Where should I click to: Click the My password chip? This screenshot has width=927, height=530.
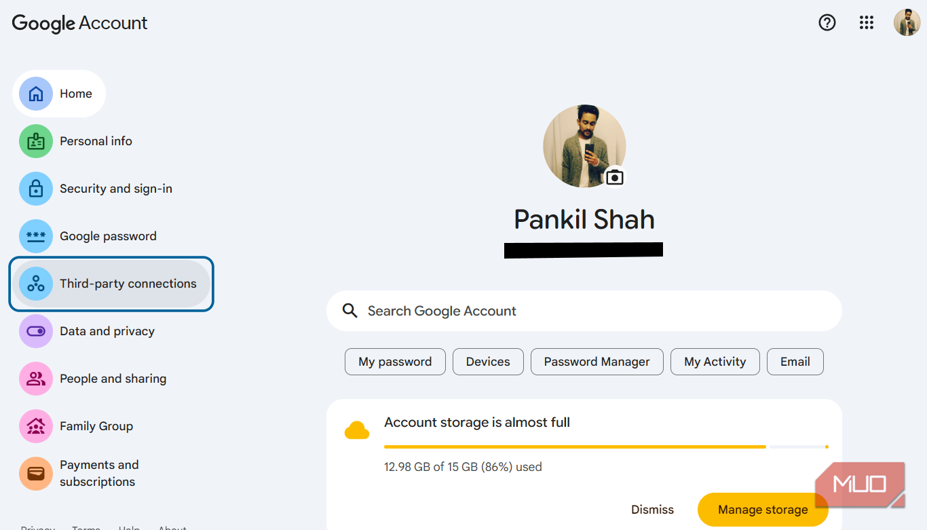(x=395, y=362)
